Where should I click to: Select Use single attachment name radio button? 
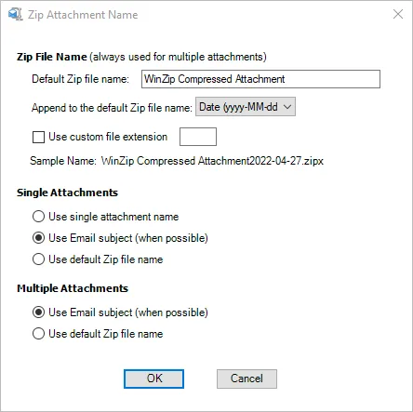(38, 217)
